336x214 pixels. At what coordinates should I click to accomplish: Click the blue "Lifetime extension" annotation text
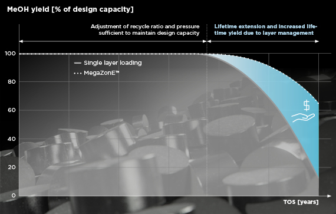[265, 29]
